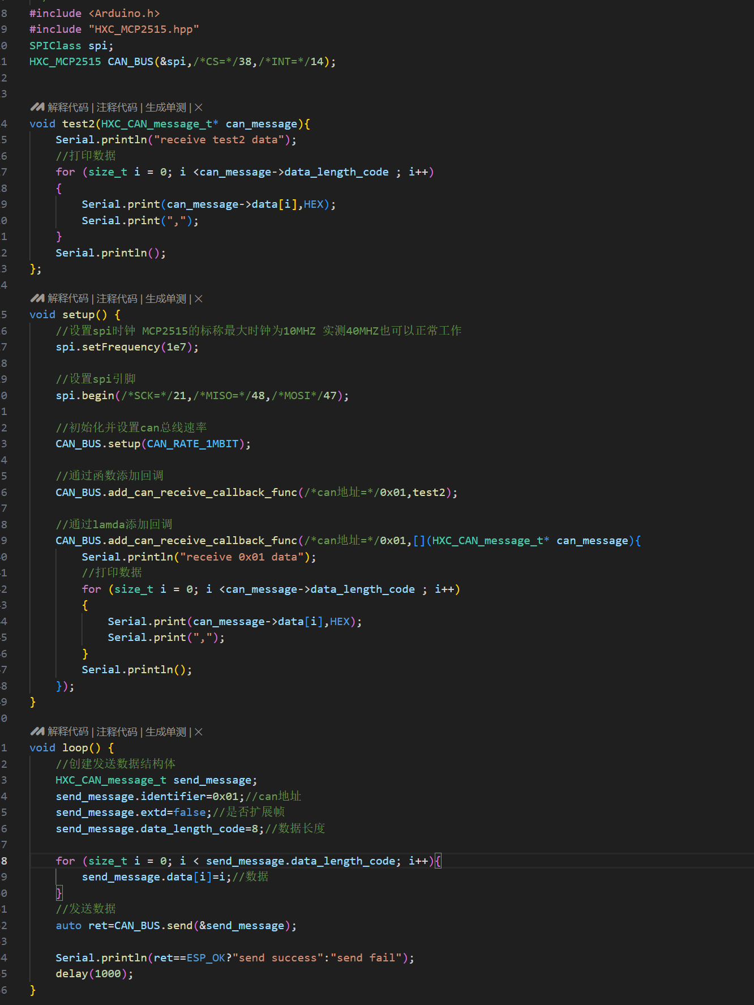Click 生成单测 above the test2 function
This screenshot has width=754, height=1005.
tap(165, 108)
